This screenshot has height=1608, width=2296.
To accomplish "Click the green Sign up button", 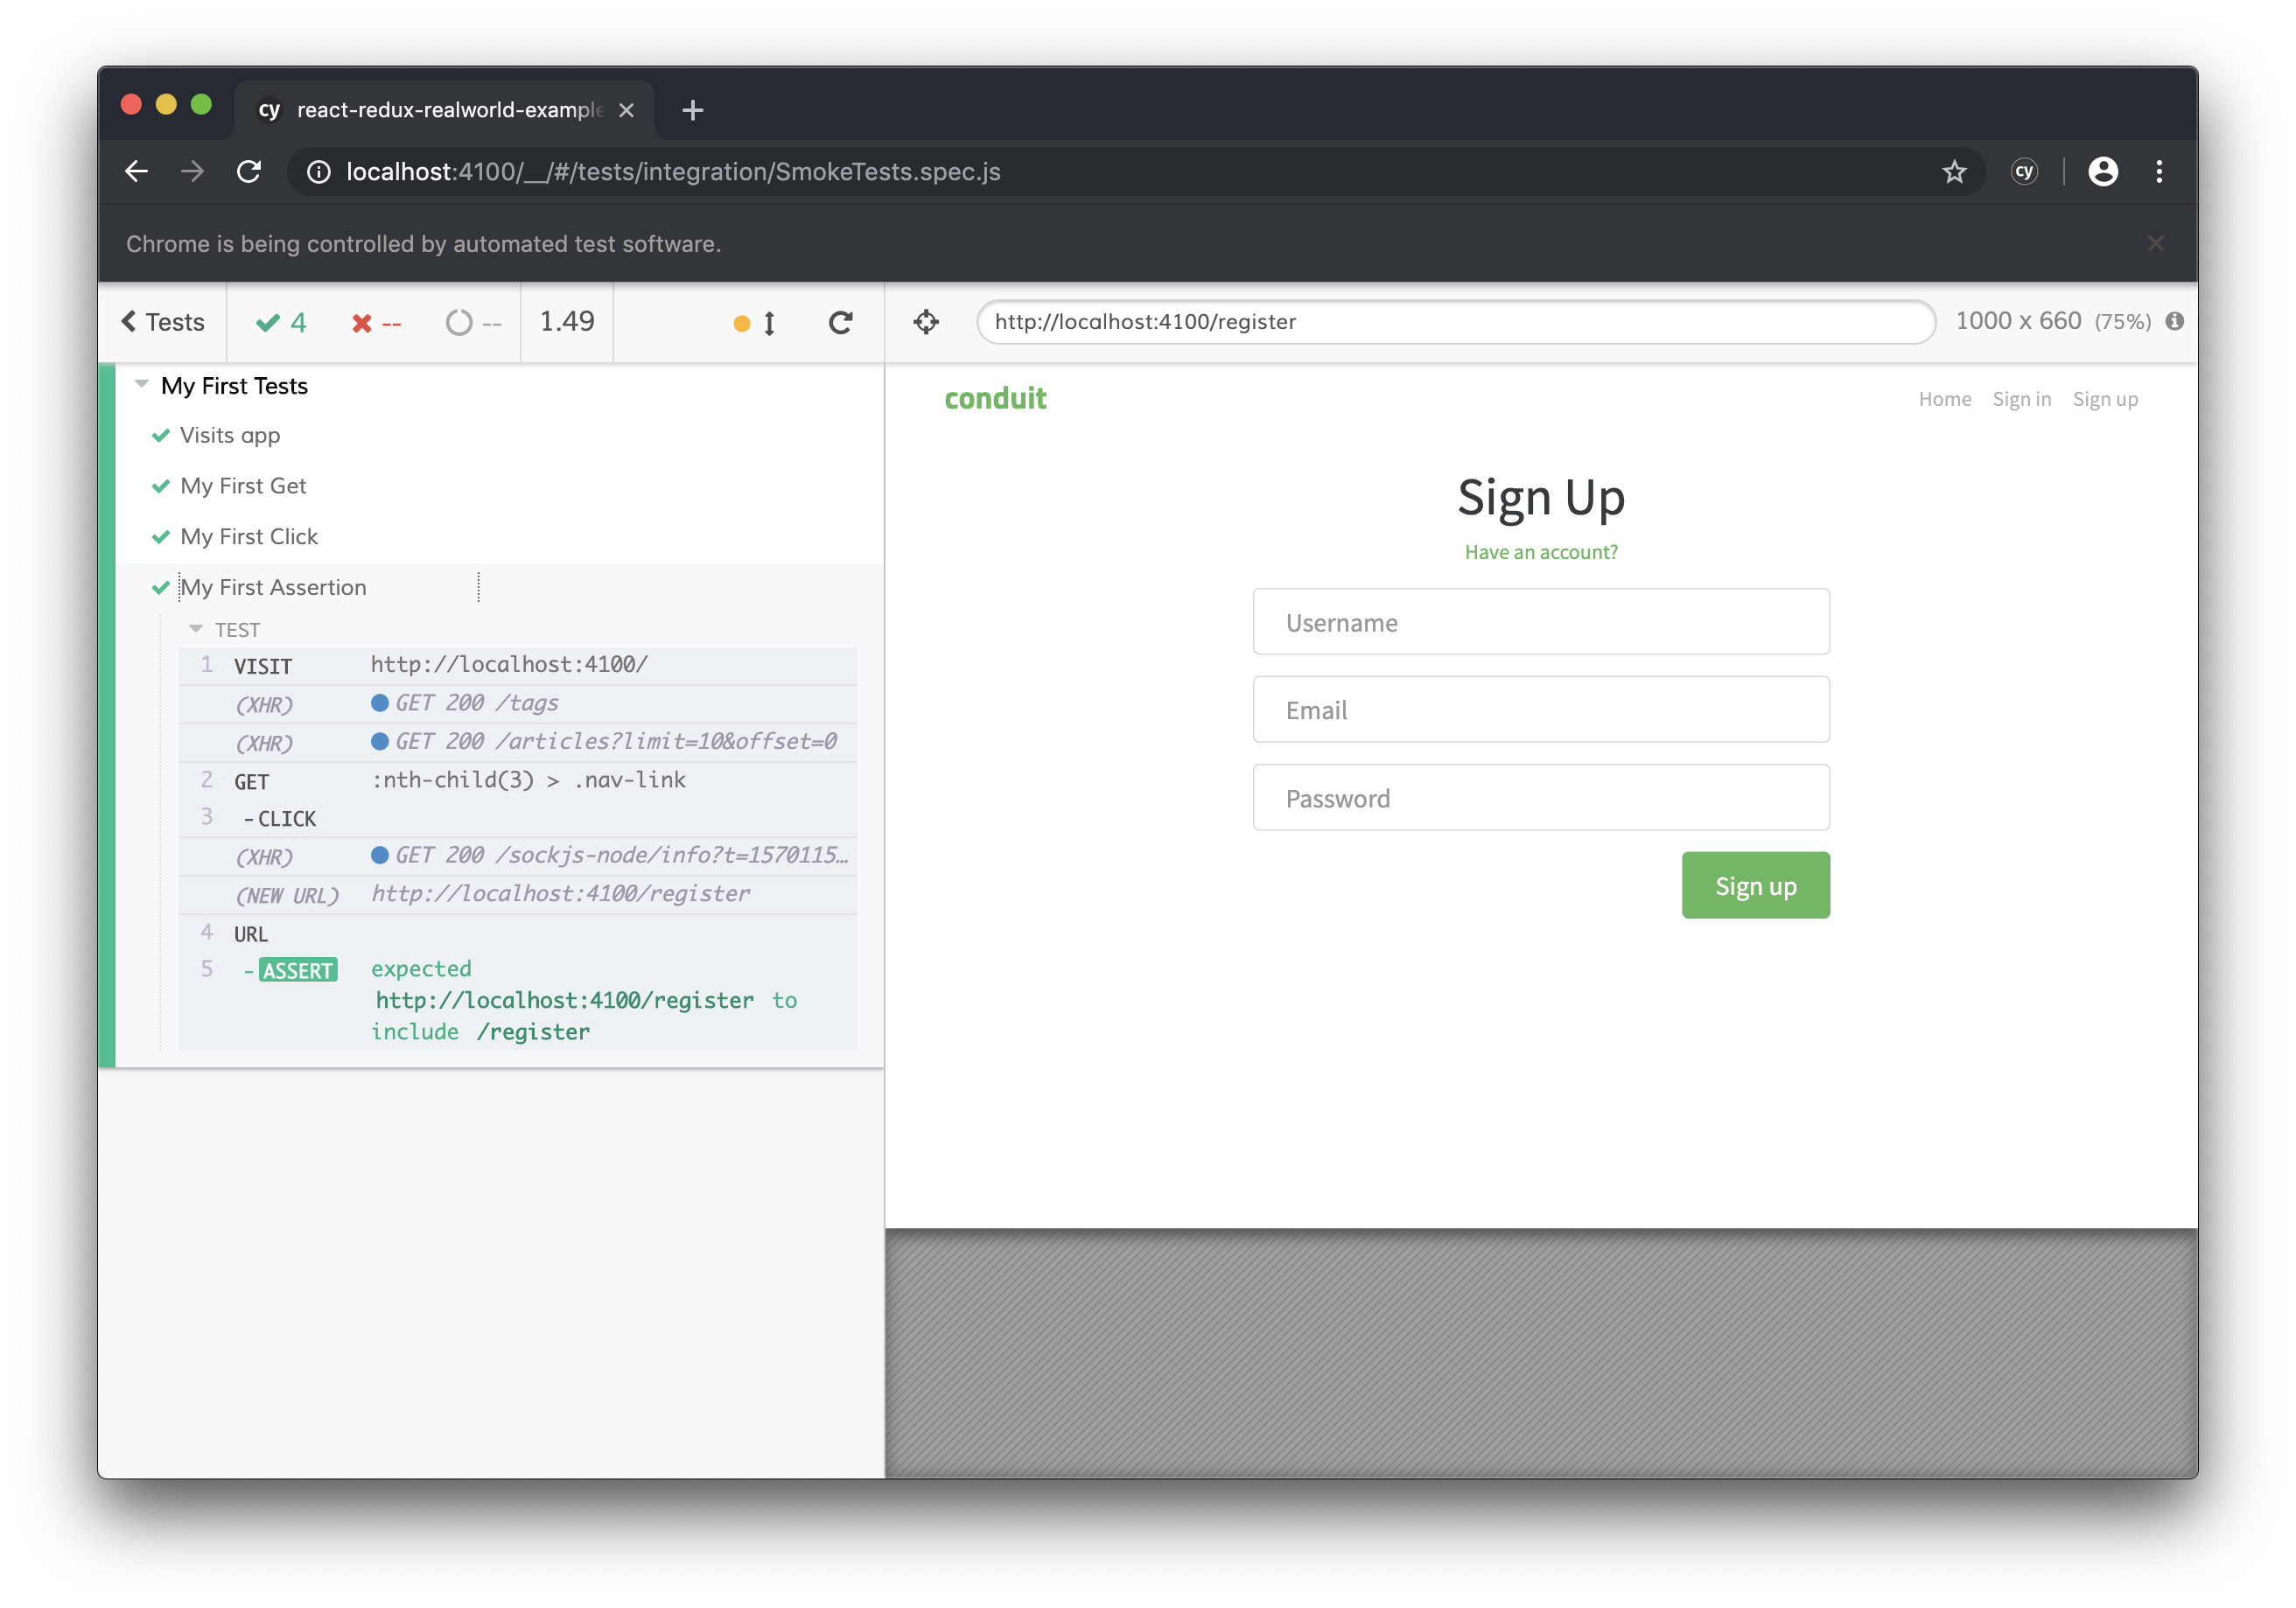I will 1755,886.
